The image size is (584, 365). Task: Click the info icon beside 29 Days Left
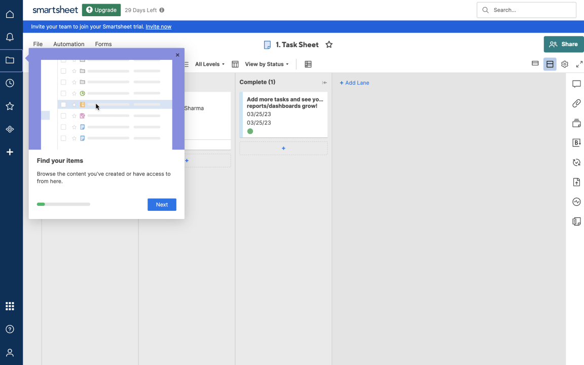click(x=162, y=10)
